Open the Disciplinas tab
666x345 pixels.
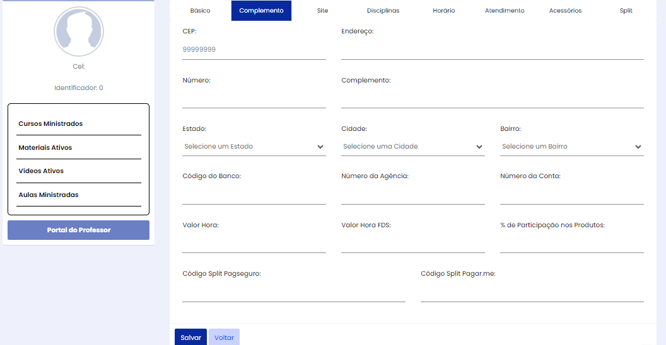point(383,11)
